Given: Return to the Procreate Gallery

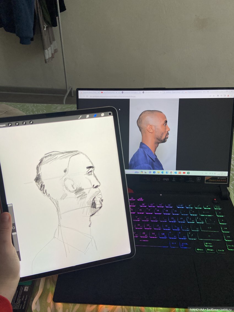Looking at the screenshot, I should [2, 126].
